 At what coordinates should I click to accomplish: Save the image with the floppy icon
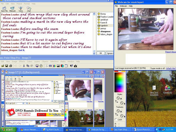coord(7,66)
